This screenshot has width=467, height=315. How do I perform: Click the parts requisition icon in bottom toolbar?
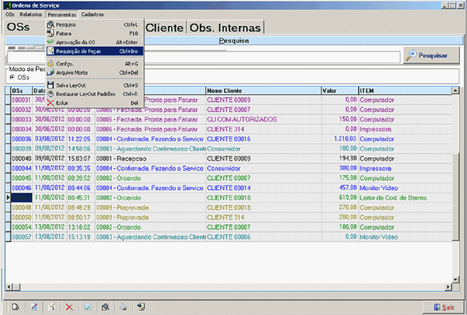click(x=52, y=307)
